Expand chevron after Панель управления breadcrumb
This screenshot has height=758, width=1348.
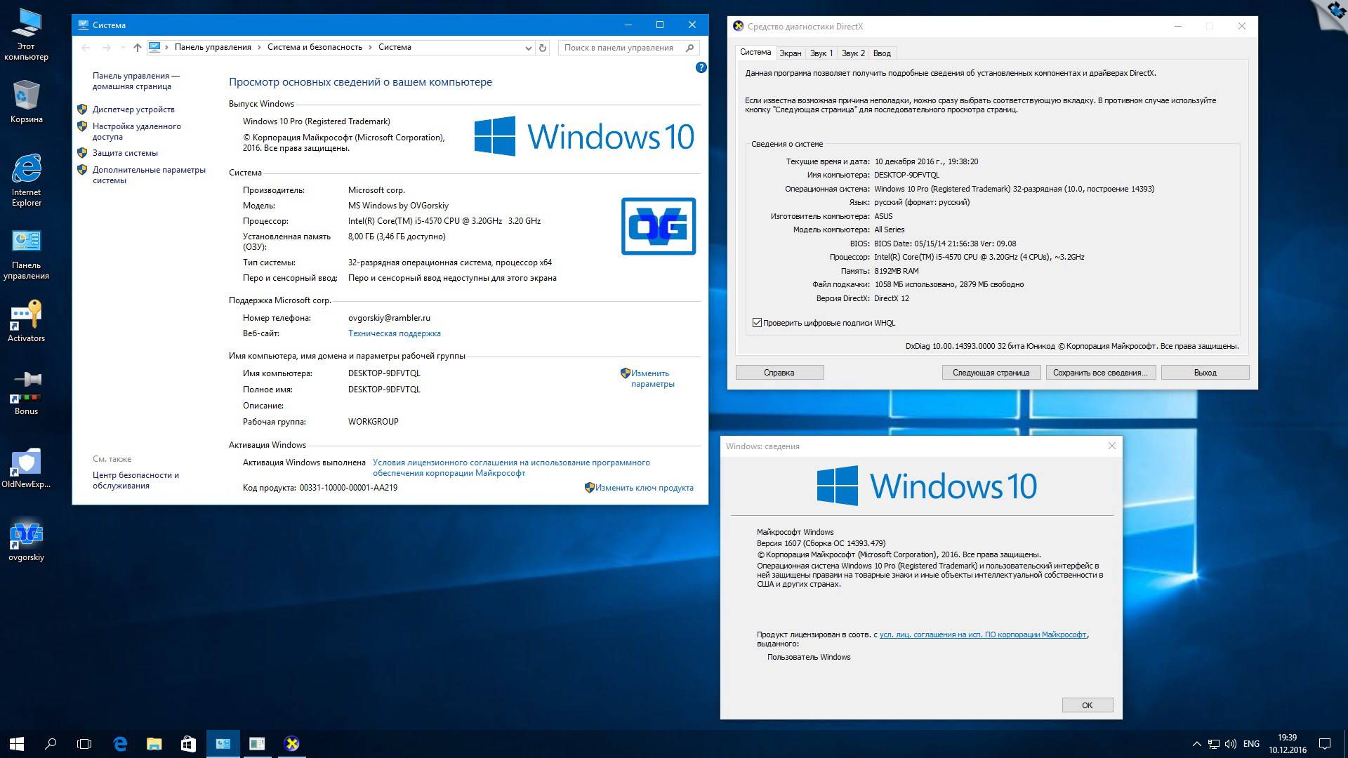click(x=259, y=47)
